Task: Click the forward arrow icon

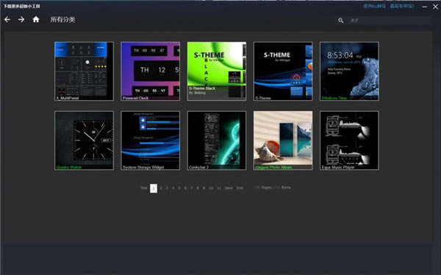Action: tap(21, 19)
